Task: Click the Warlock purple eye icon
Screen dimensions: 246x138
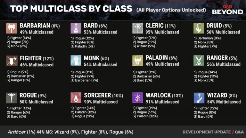Action: 137,98
